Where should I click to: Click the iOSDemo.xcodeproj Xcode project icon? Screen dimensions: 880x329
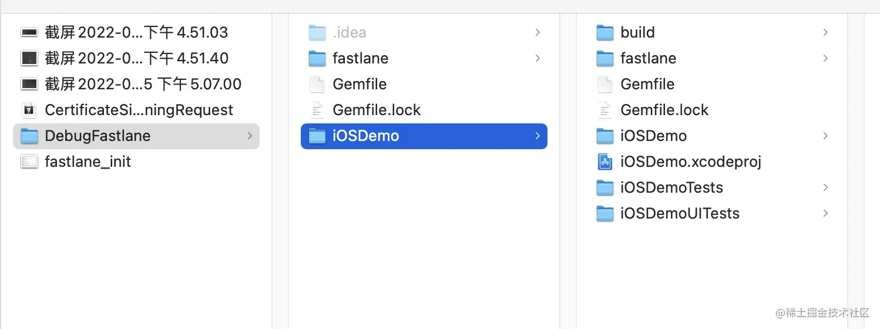click(x=605, y=162)
